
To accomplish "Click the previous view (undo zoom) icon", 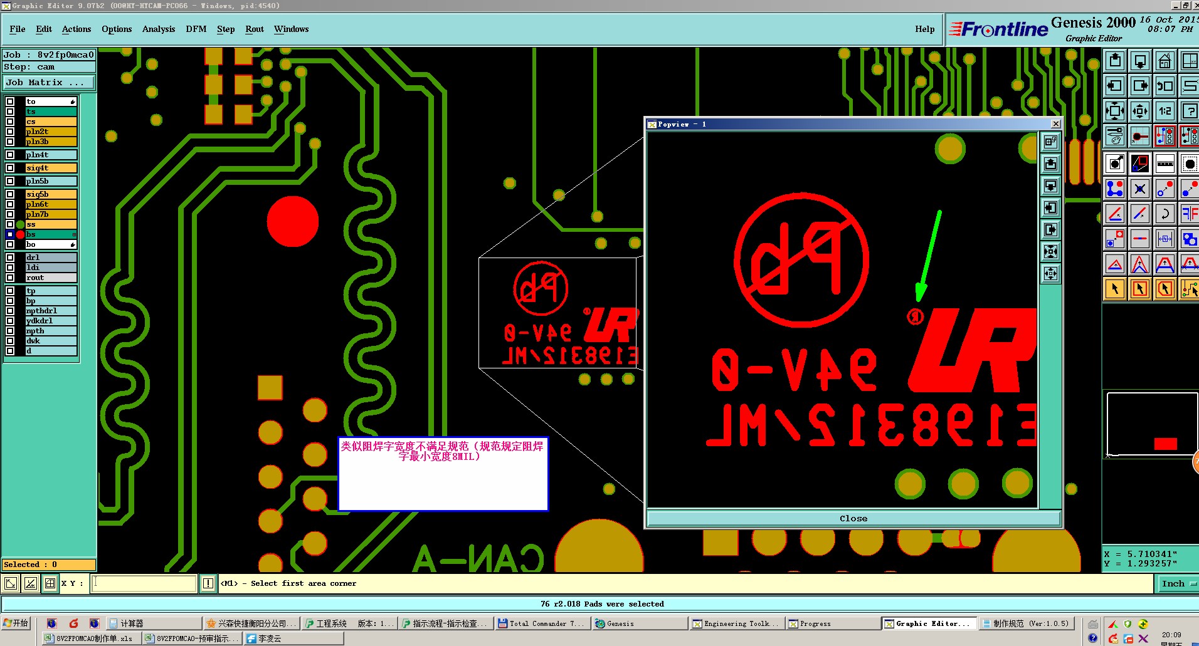I will click(1165, 86).
